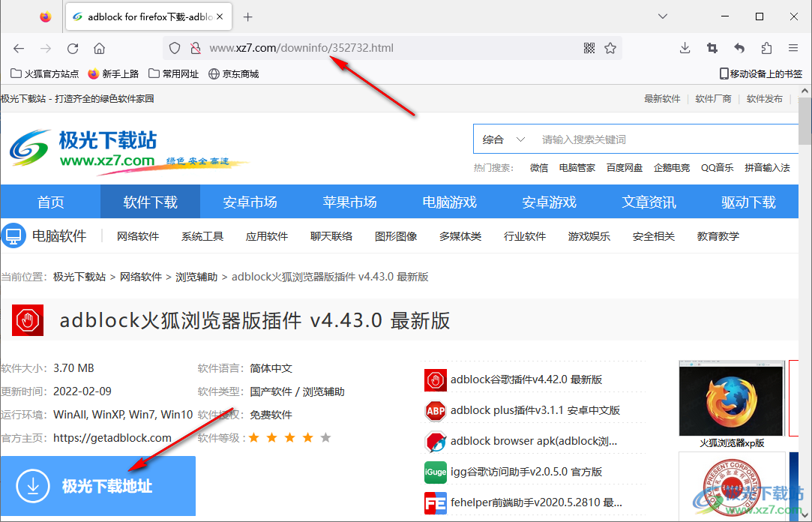Select the 安卓游戏 navigation tab
The height and width of the screenshot is (522, 812).
(549, 202)
